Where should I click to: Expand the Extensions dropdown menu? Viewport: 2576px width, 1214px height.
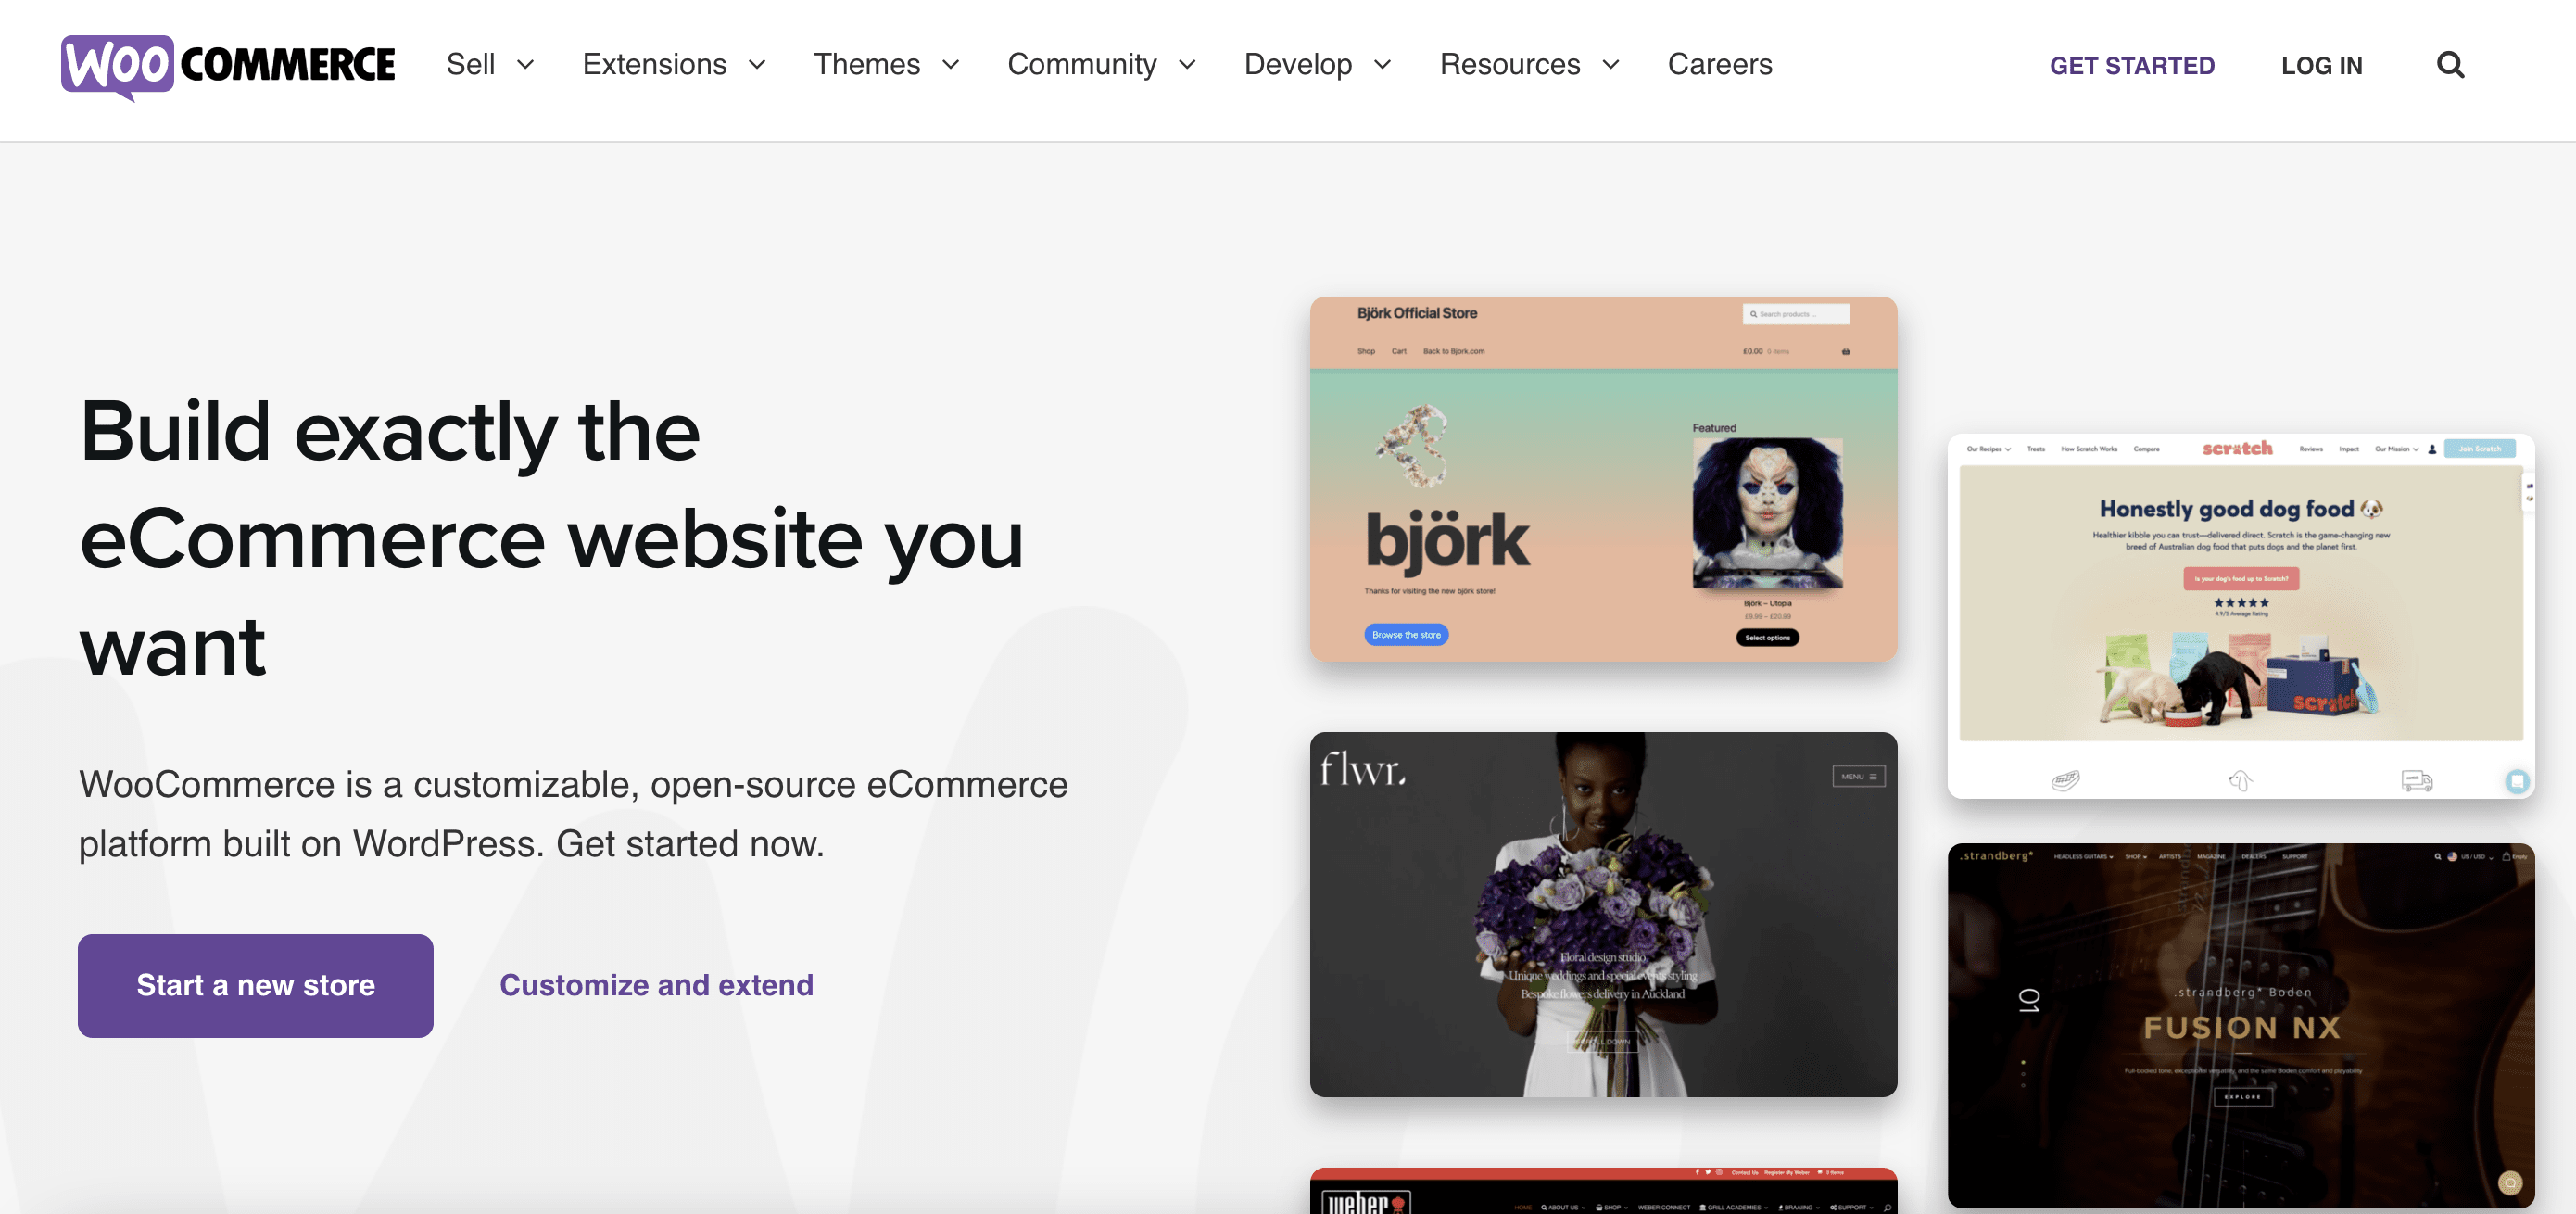tap(673, 65)
